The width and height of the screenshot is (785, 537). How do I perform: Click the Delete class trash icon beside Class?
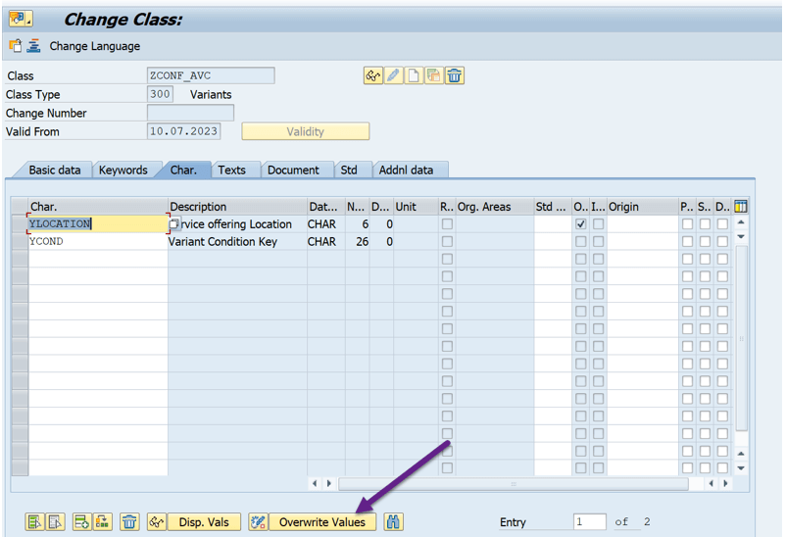[454, 75]
